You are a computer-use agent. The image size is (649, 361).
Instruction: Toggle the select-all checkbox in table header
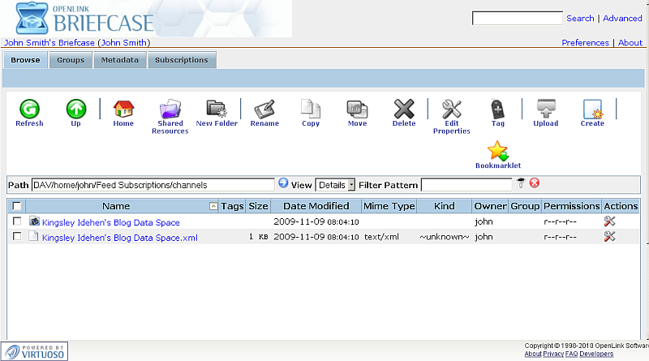tap(17, 207)
